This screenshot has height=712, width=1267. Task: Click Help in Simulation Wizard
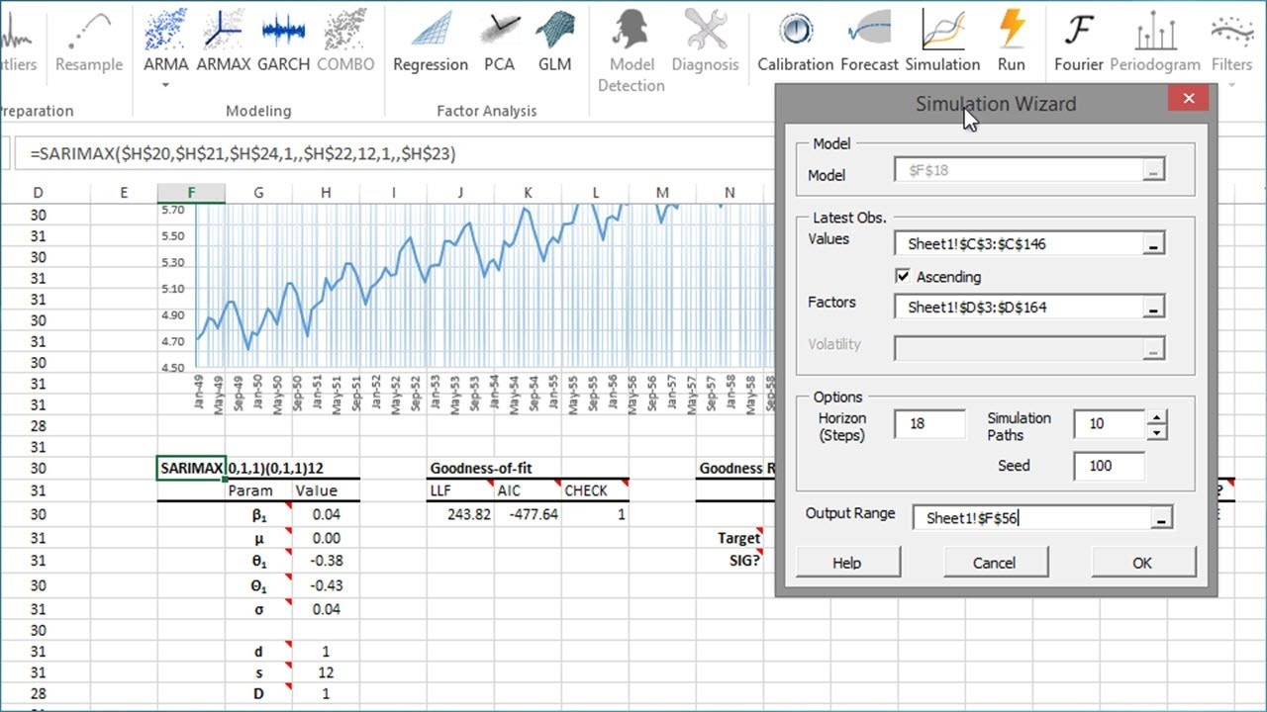848,563
